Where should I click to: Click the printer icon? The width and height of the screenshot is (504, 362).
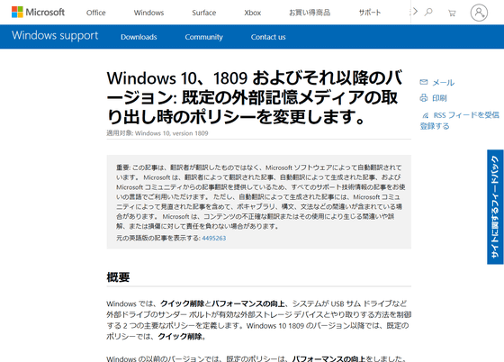tap(424, 98)
